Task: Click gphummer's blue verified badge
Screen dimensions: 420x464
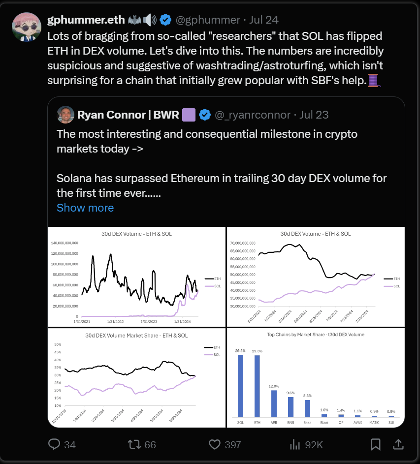Action: (165, 20)
